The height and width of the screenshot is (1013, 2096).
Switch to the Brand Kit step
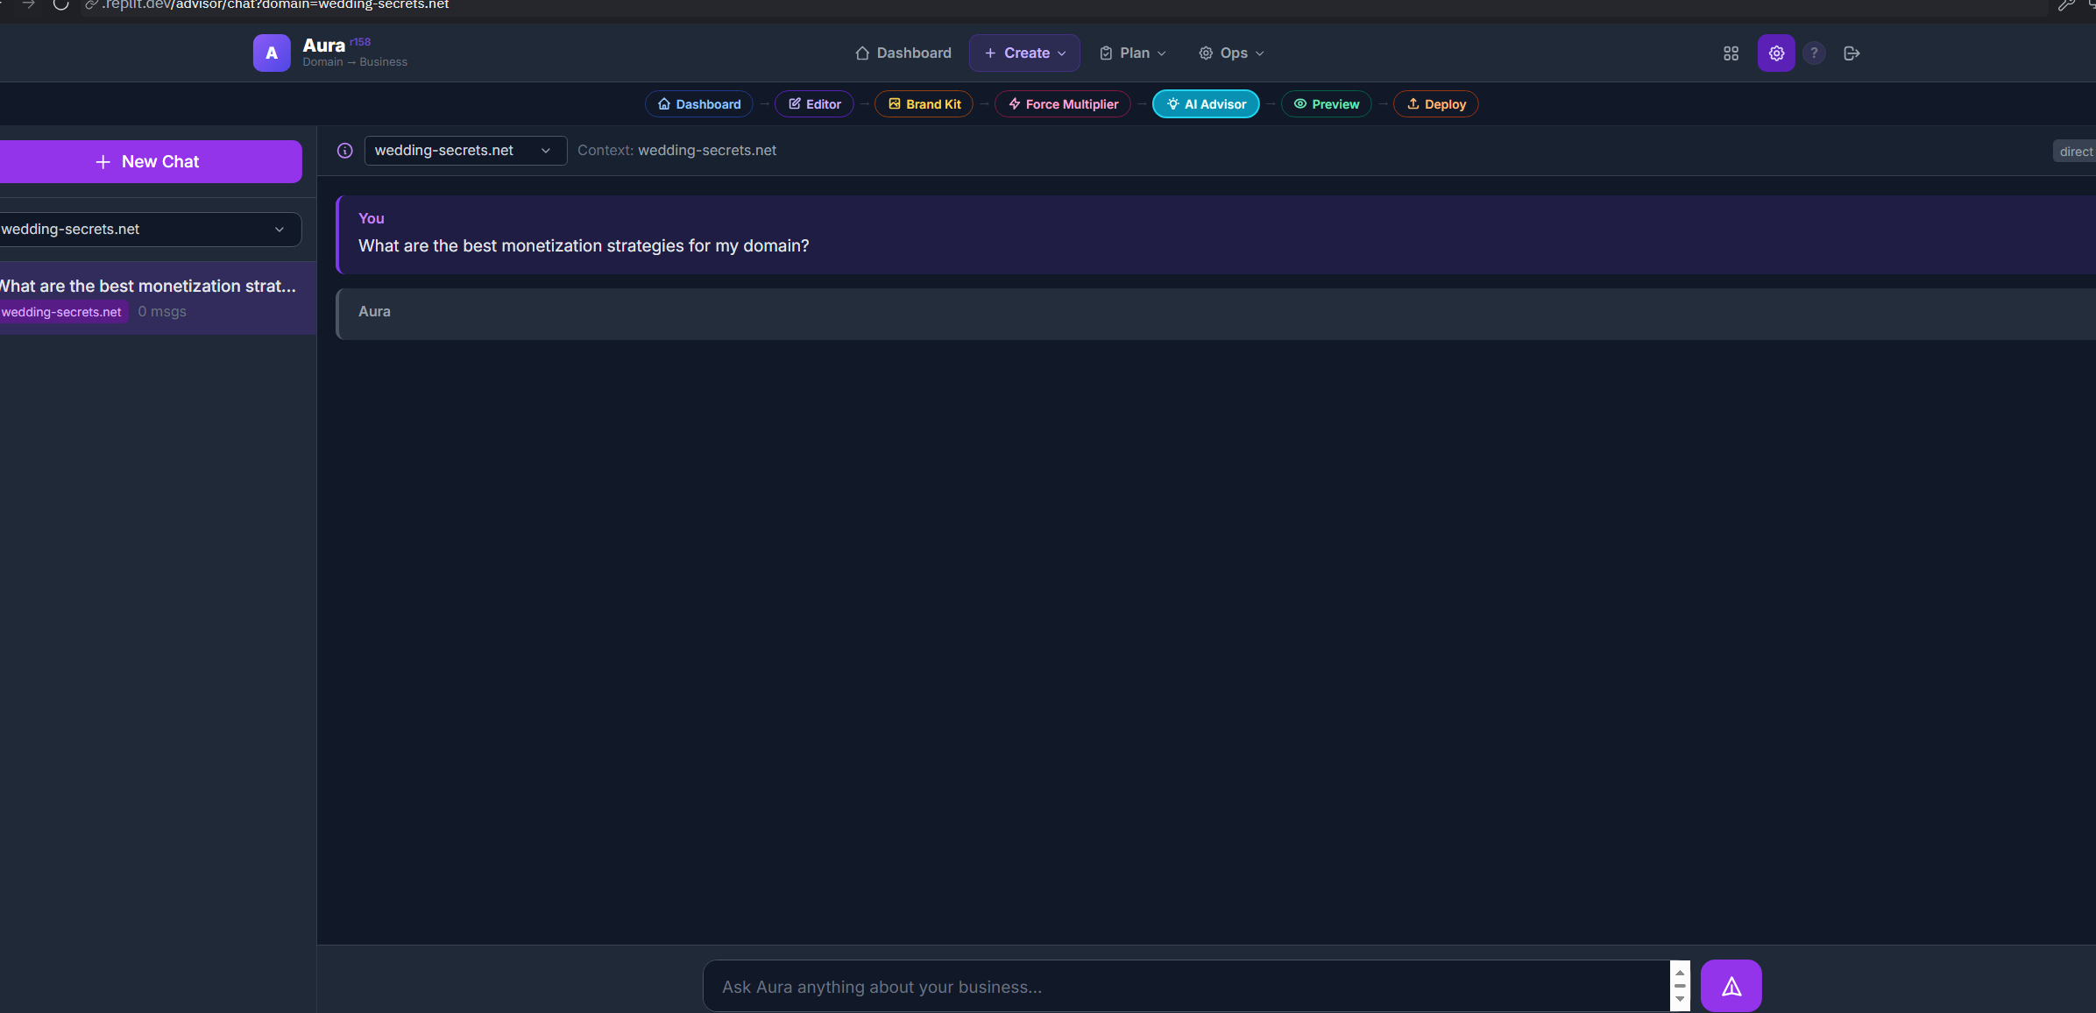pos(924,104)
